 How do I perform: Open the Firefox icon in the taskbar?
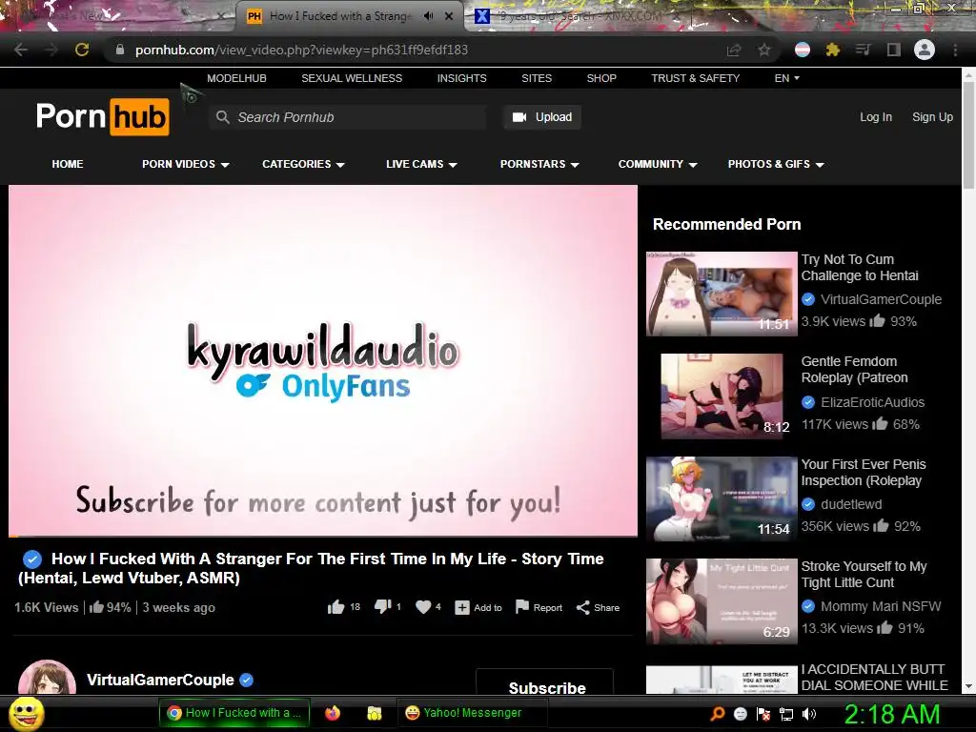click(x=333, y=713)
